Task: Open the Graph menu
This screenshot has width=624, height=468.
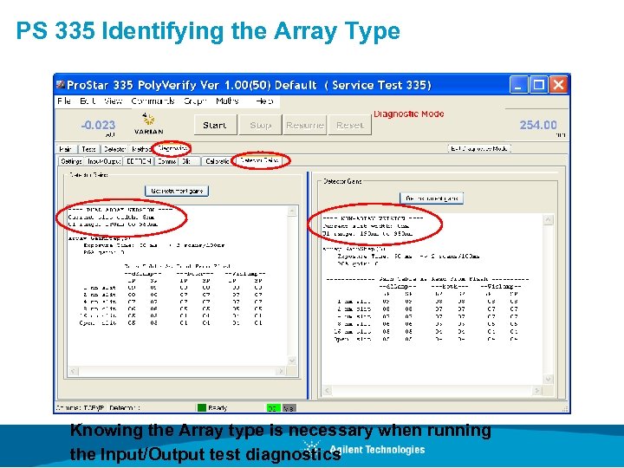Action: point(195,101)
